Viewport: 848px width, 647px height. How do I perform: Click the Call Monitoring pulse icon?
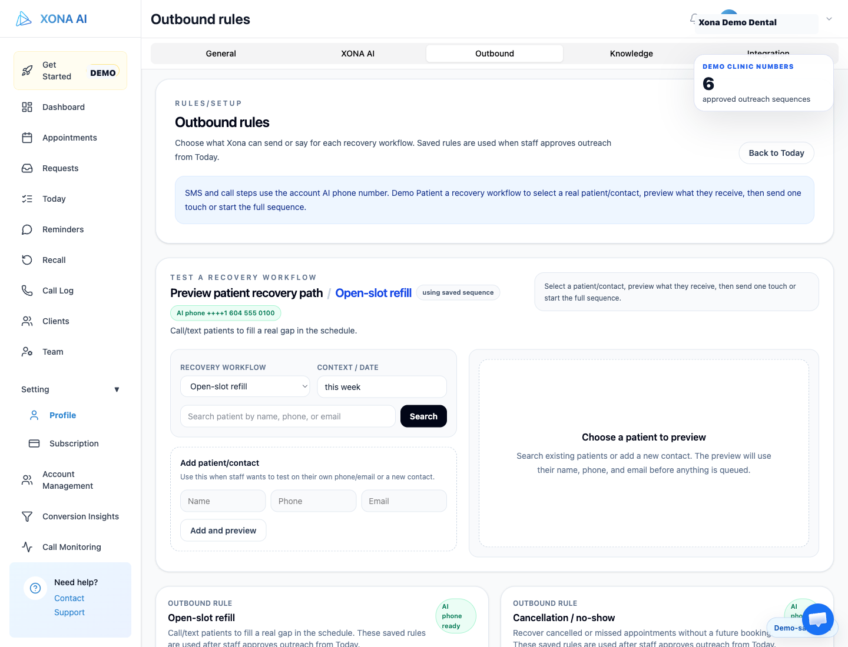[27, 547]
